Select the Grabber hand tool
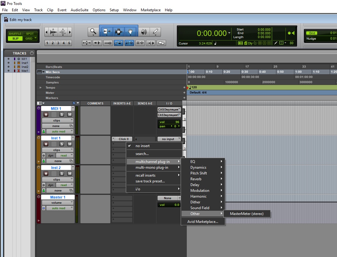Viewport: 337px width, 257px height. pos(130,32)
